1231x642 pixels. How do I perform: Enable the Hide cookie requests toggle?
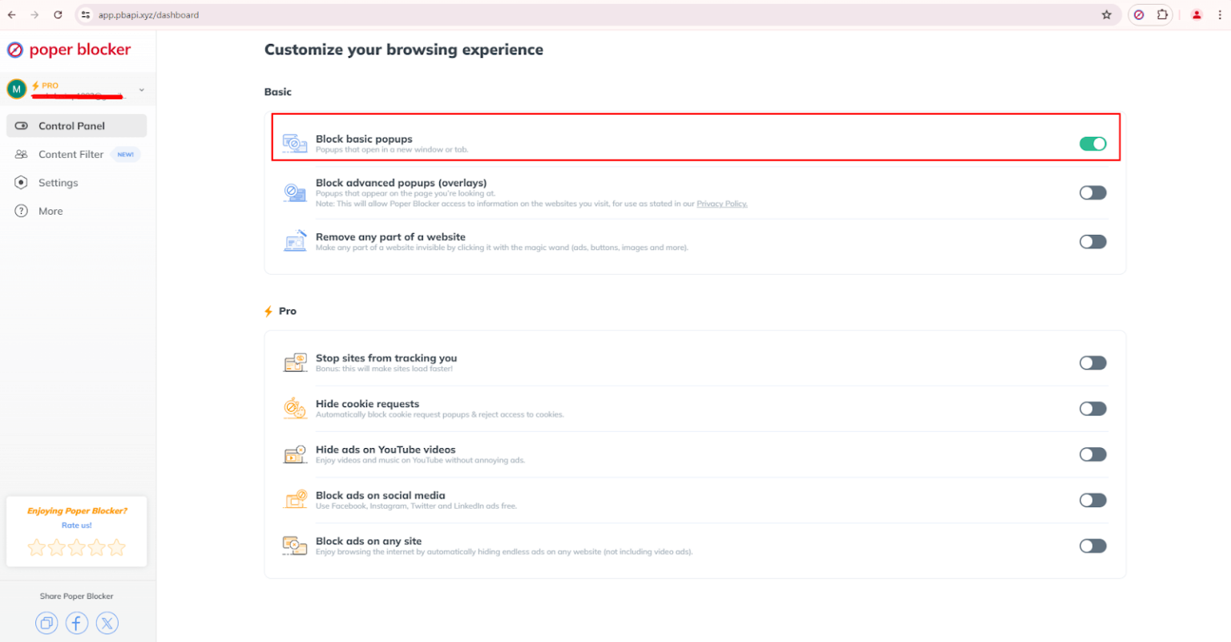[1092, 409]
